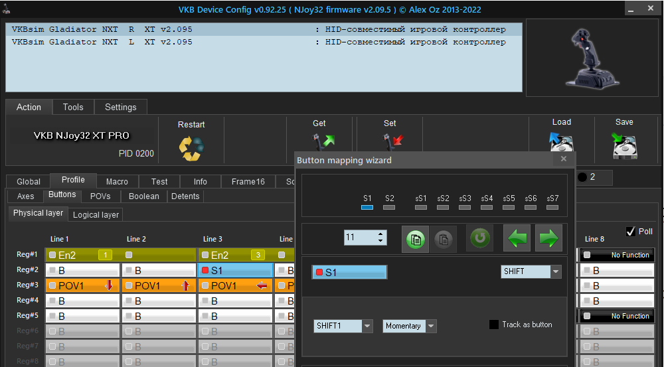This screenshot has height=367, width=664.
Task: Open the Axes sub-tab
Action: click(x=25, y=196)
